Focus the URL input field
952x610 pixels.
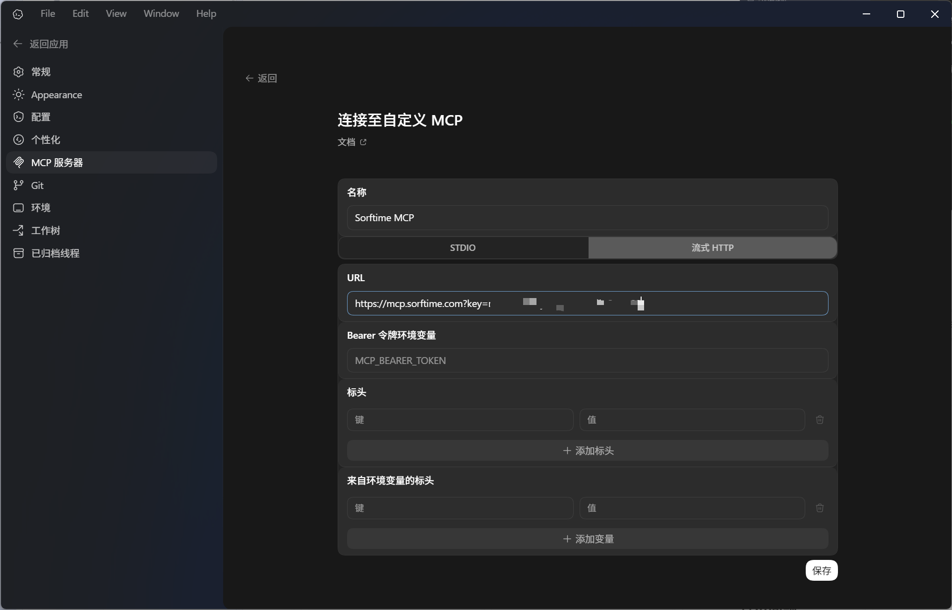pos(588,303)
